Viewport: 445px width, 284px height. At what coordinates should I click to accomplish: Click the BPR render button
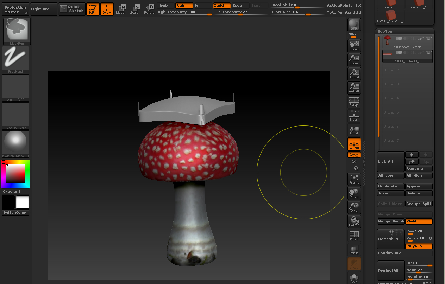(x=354, y=25)
